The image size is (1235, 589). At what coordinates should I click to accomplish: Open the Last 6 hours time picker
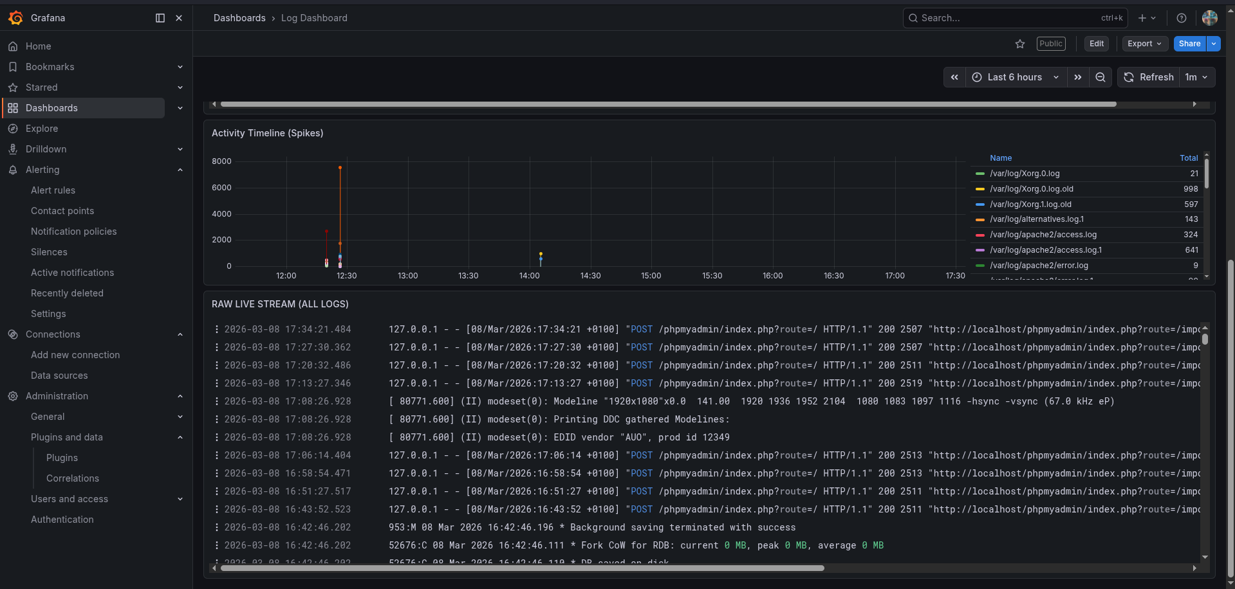point(1015,77)
